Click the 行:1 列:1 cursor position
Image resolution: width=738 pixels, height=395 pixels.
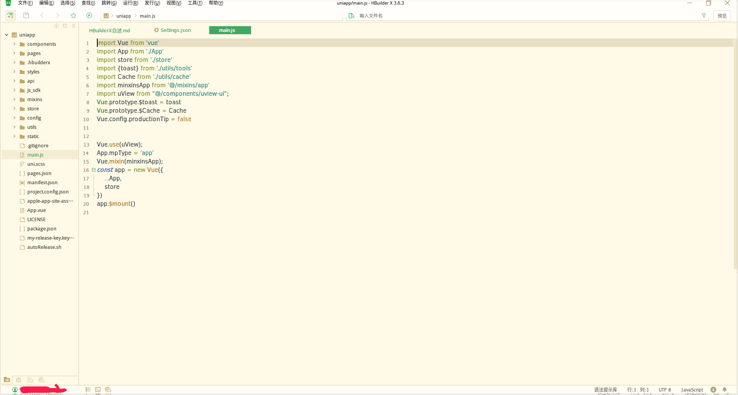(x=638, y=390)
